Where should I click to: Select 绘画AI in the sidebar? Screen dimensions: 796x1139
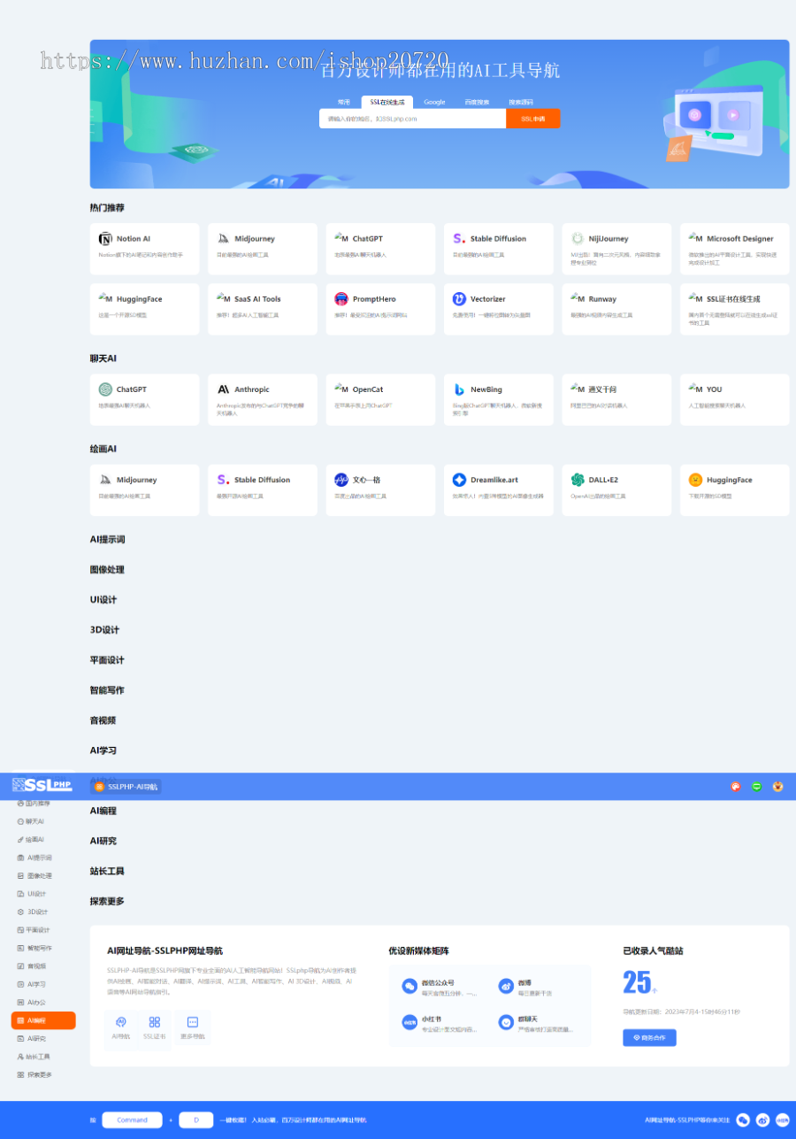[x=42, y=839]
